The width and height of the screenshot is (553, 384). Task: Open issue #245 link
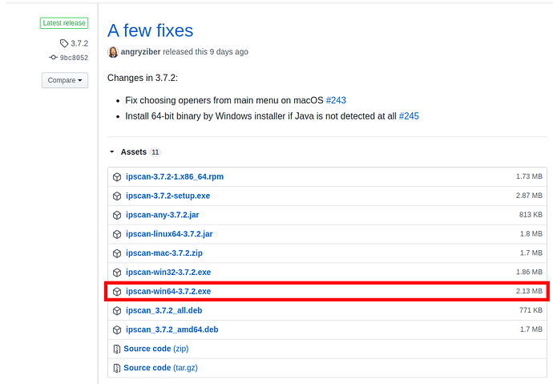coord(409,116)
